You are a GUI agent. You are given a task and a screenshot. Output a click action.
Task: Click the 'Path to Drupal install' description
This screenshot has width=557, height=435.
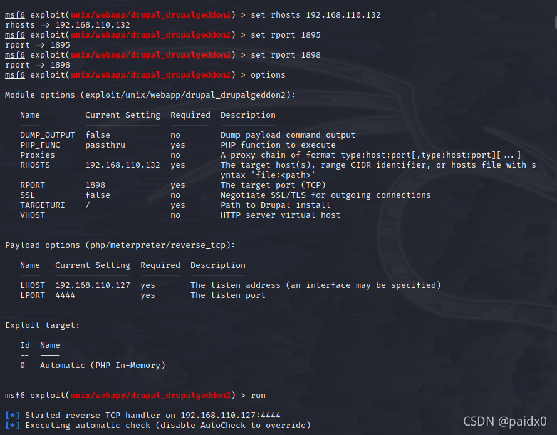[275, 205]
